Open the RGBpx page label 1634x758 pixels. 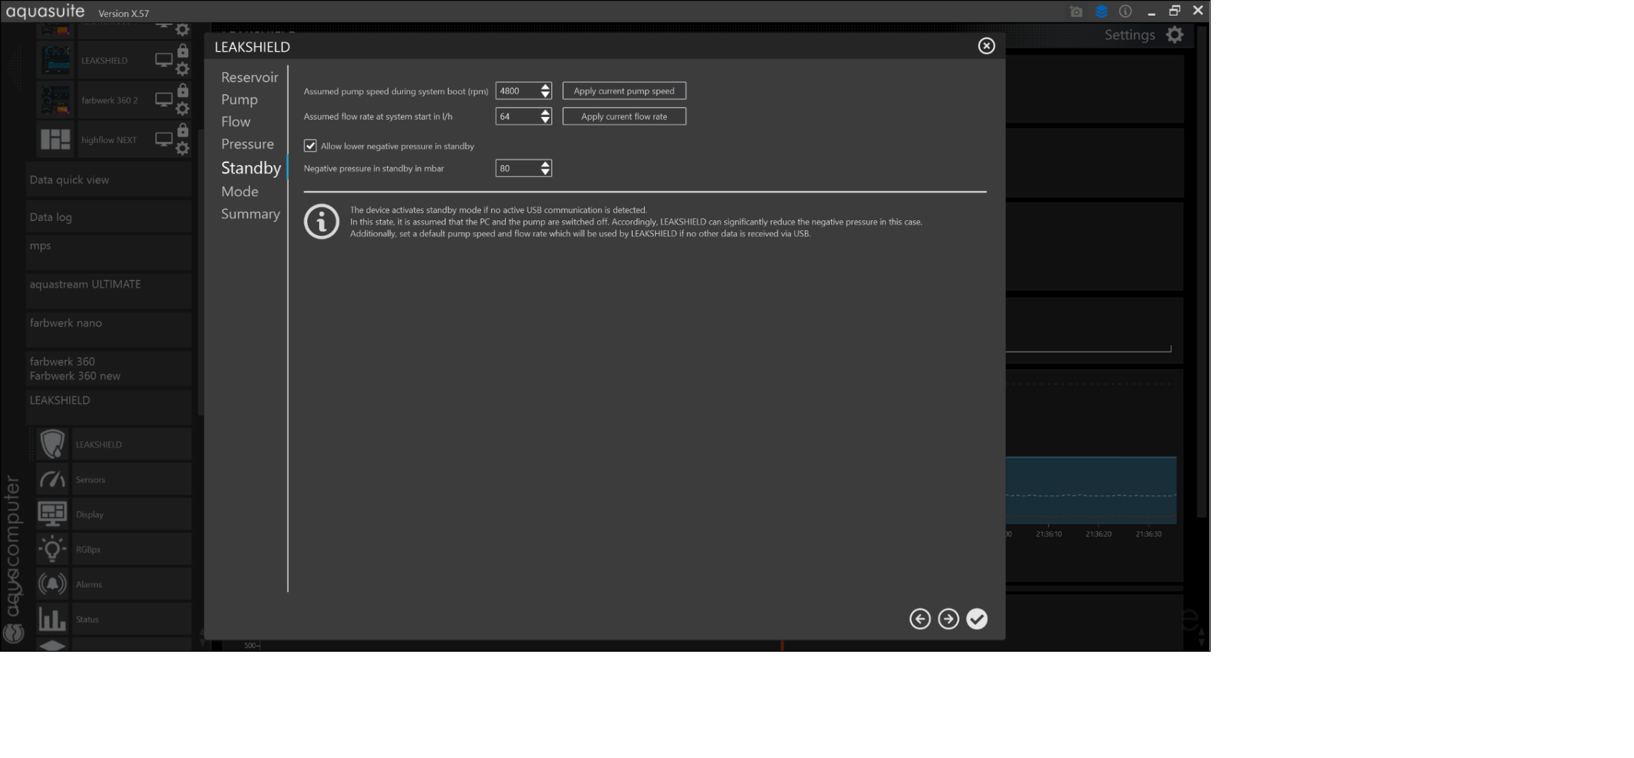pos(89,549)
